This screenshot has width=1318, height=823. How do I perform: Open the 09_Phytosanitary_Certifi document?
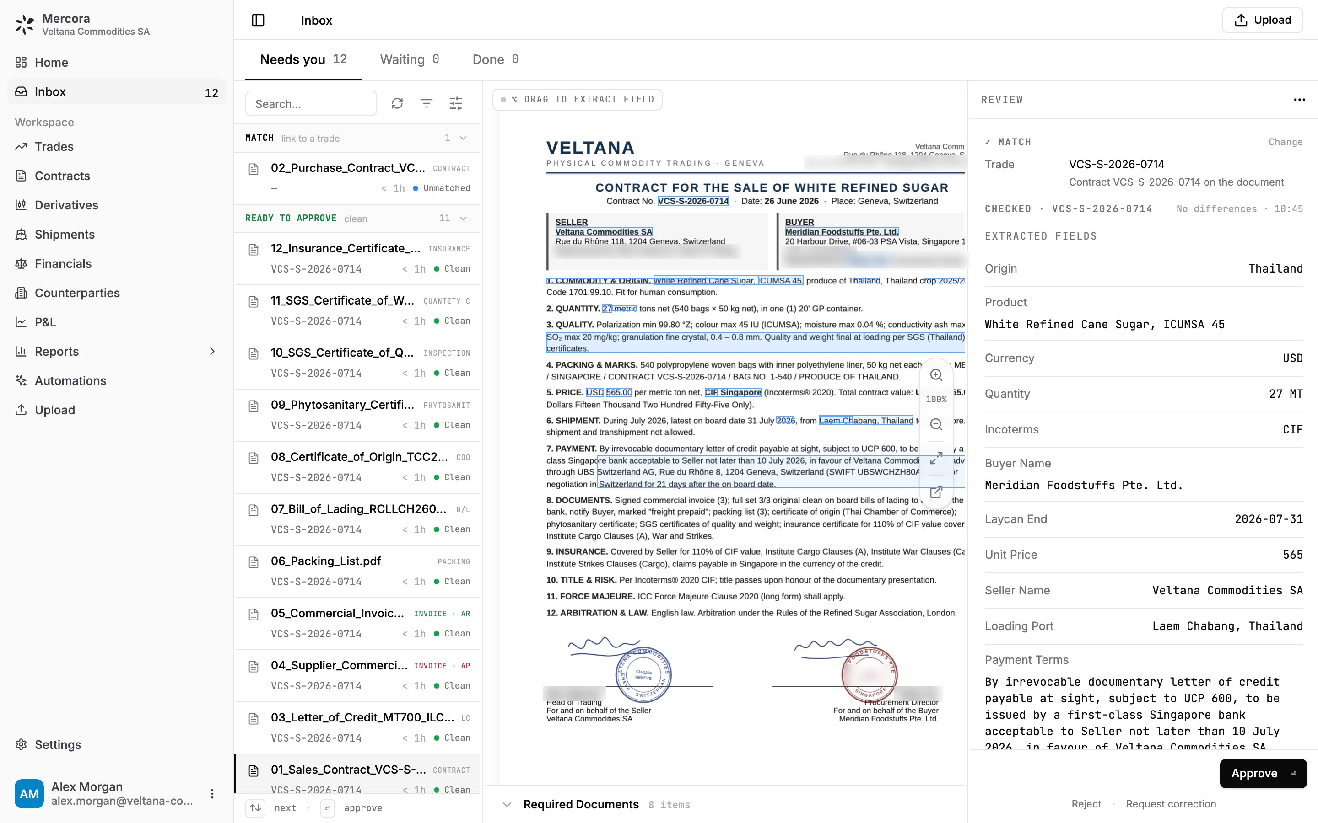click(357, 415)
